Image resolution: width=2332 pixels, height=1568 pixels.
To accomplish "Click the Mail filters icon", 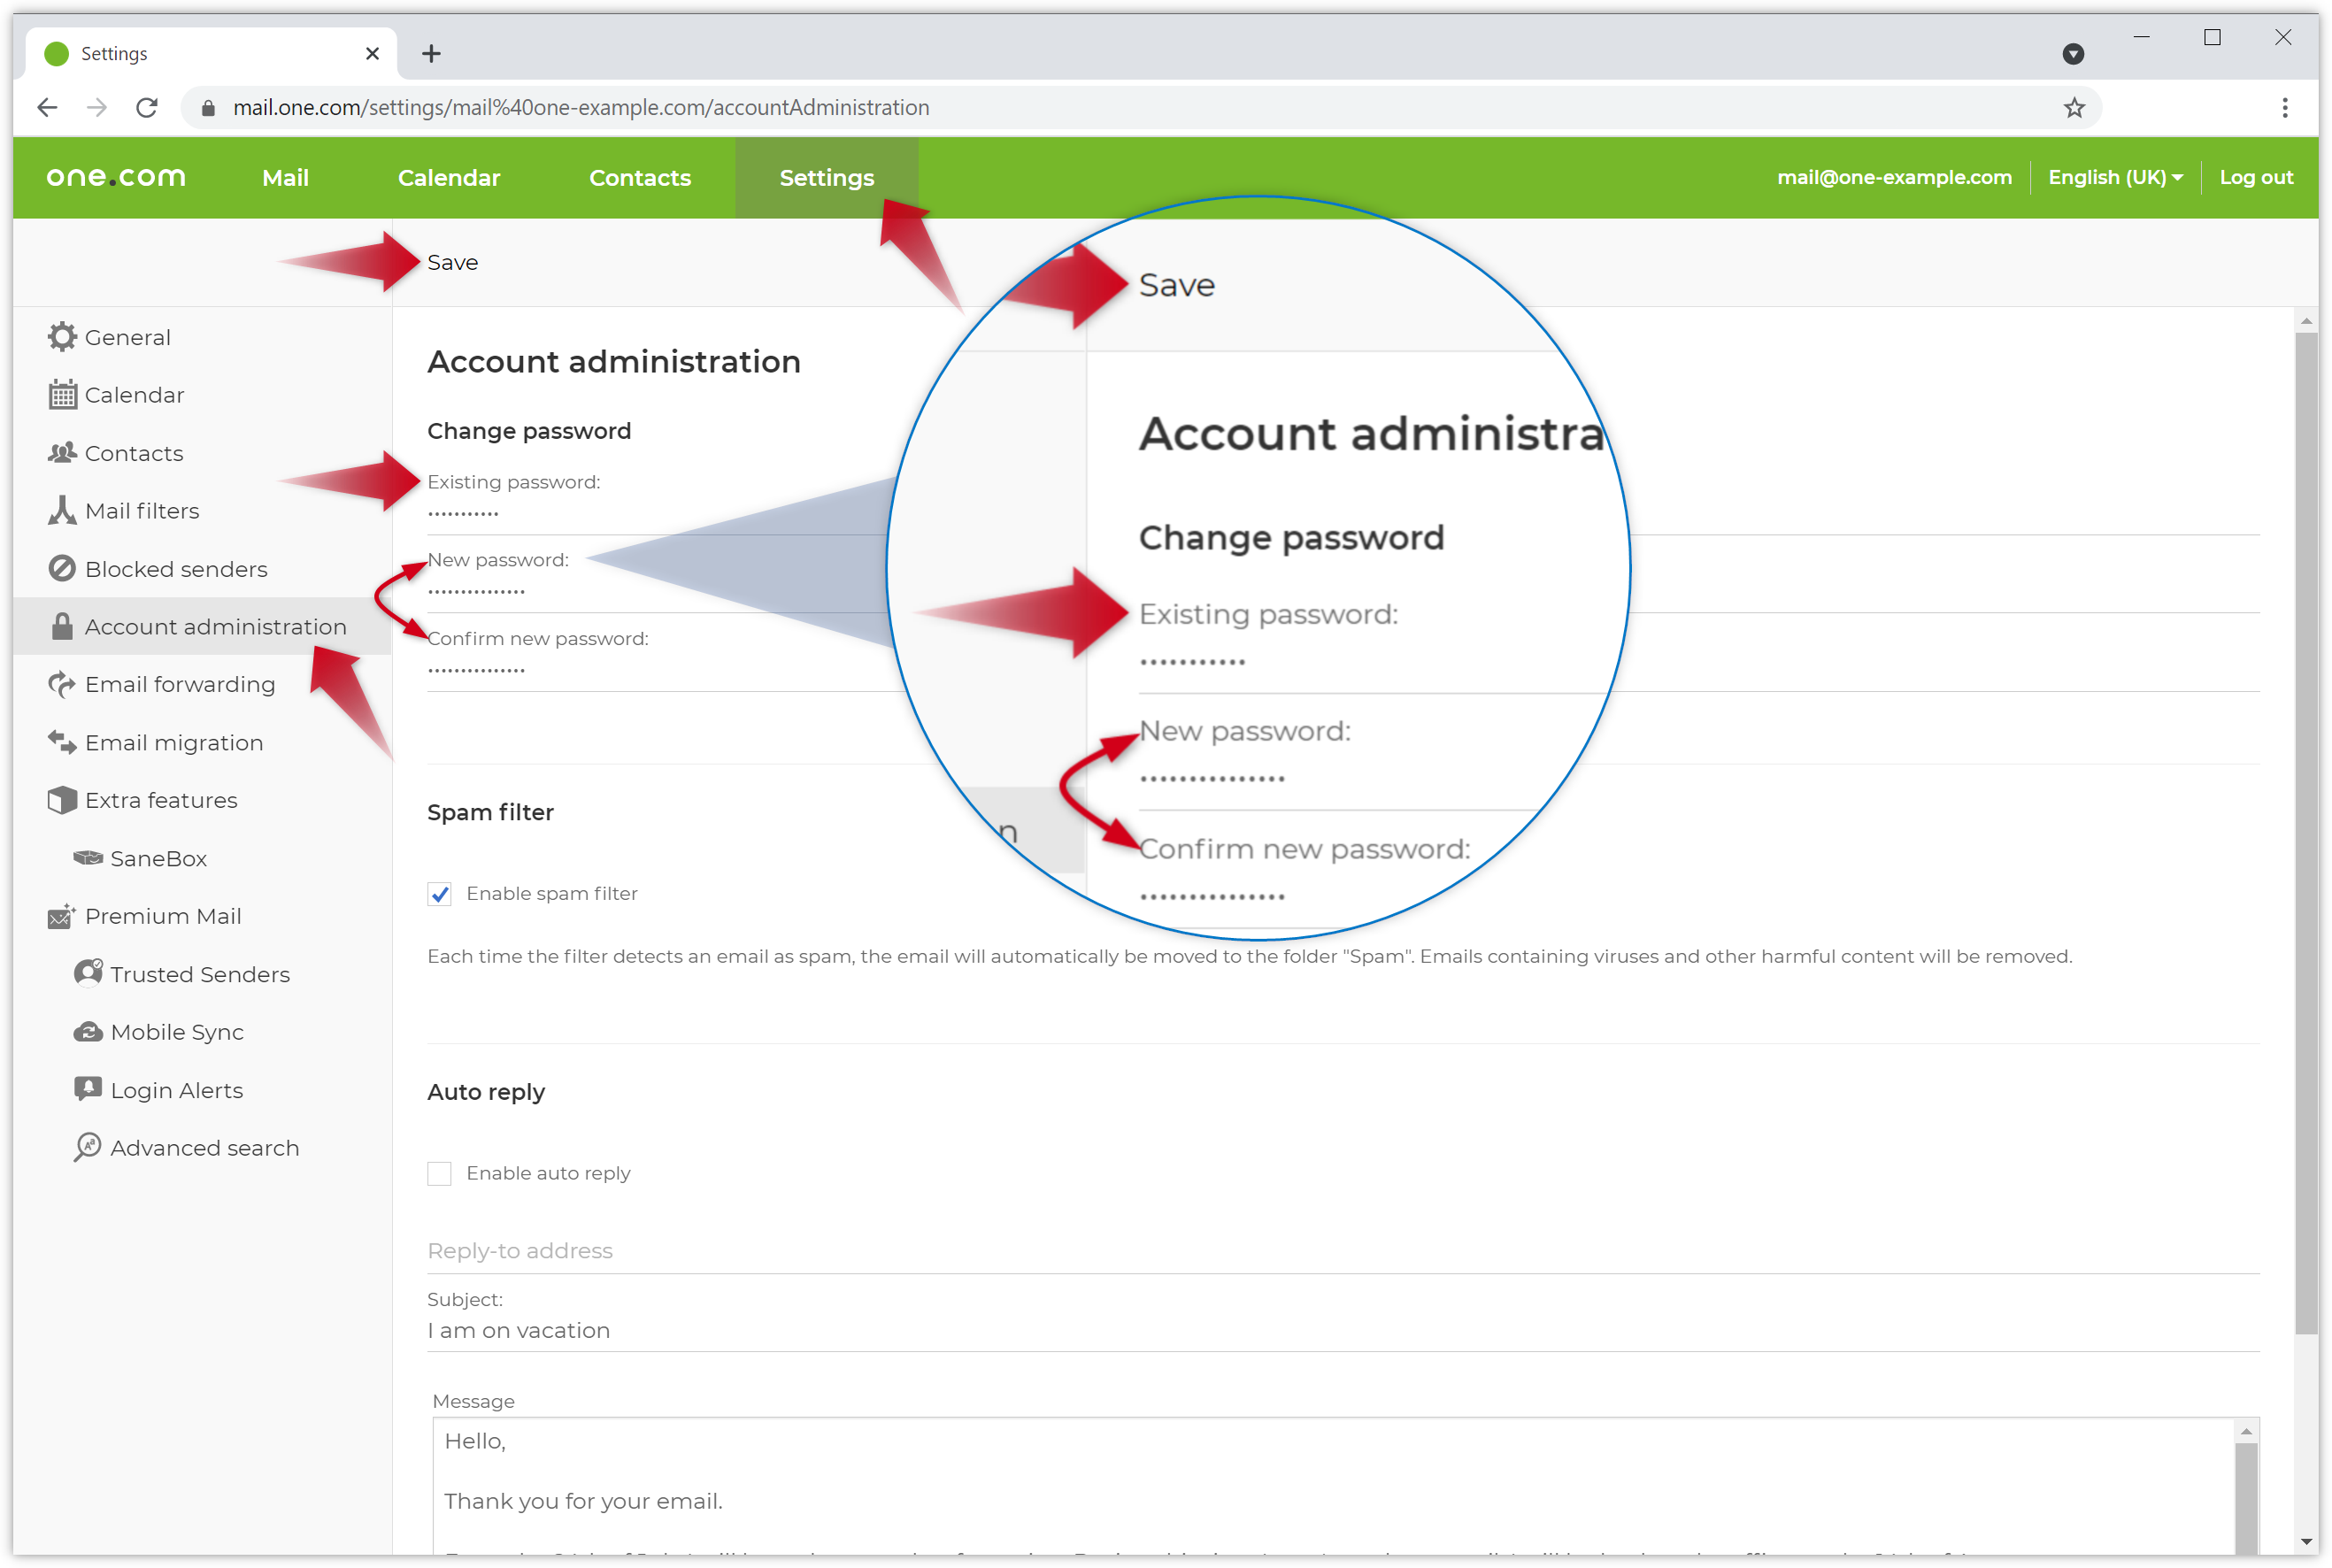I will tap(63, 510).
